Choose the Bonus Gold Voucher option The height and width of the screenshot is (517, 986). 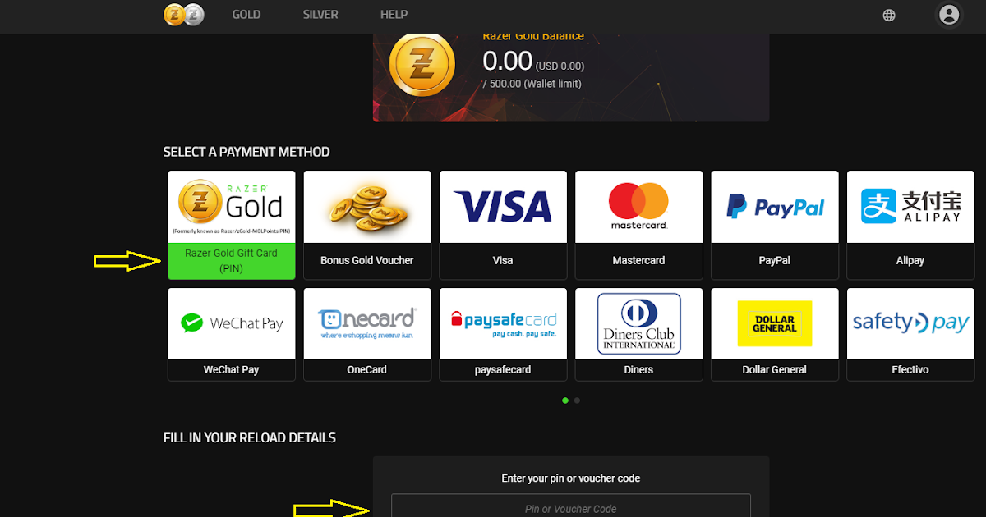point(367,225)
